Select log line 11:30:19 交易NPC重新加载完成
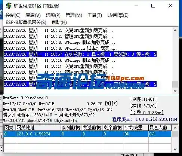The width and height of the screenshot is (182, 156). coord(59,66)
